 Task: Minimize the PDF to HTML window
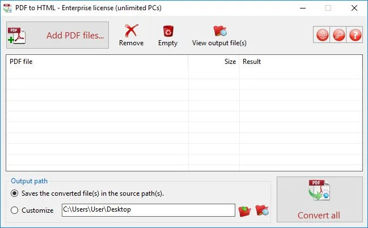click(303, 8)
